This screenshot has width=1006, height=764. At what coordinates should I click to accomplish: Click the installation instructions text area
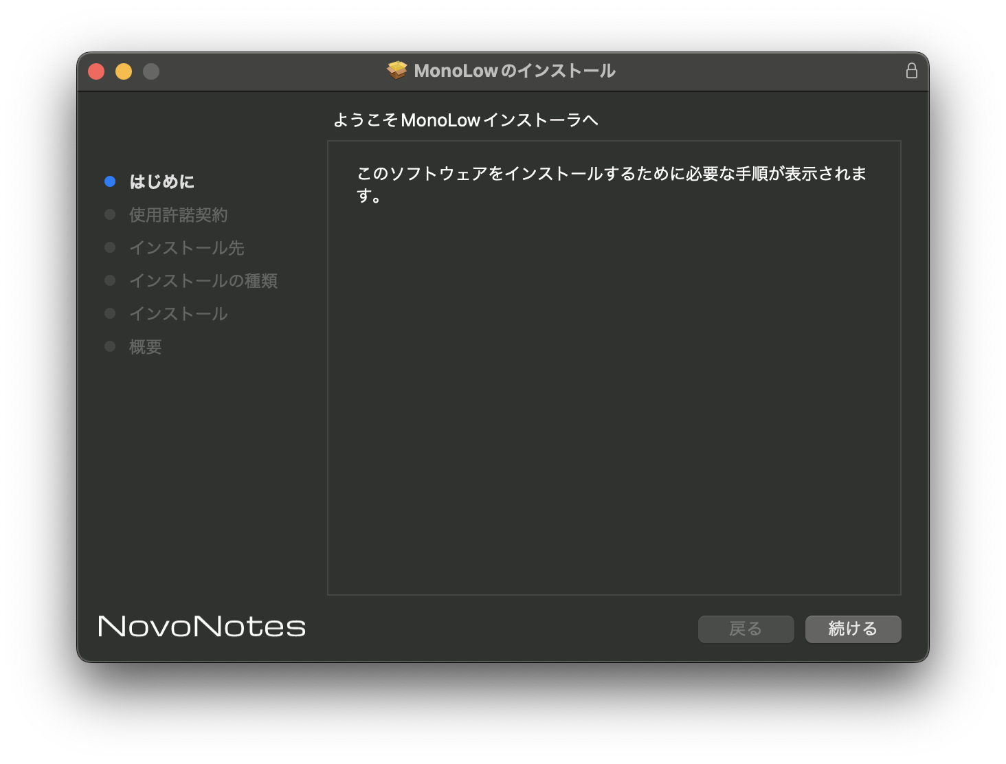coord(614,366)
